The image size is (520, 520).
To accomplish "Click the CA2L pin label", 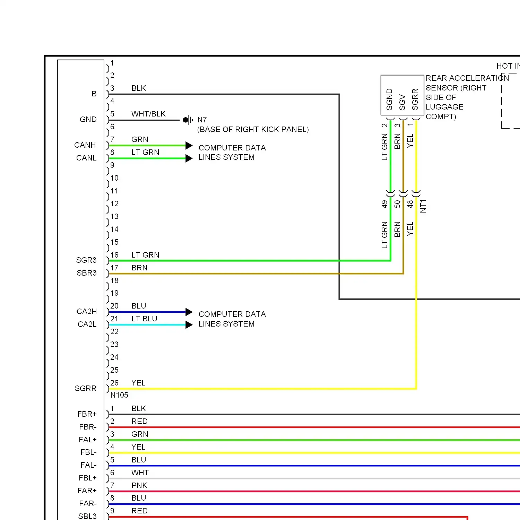I will tap(87, 324).
